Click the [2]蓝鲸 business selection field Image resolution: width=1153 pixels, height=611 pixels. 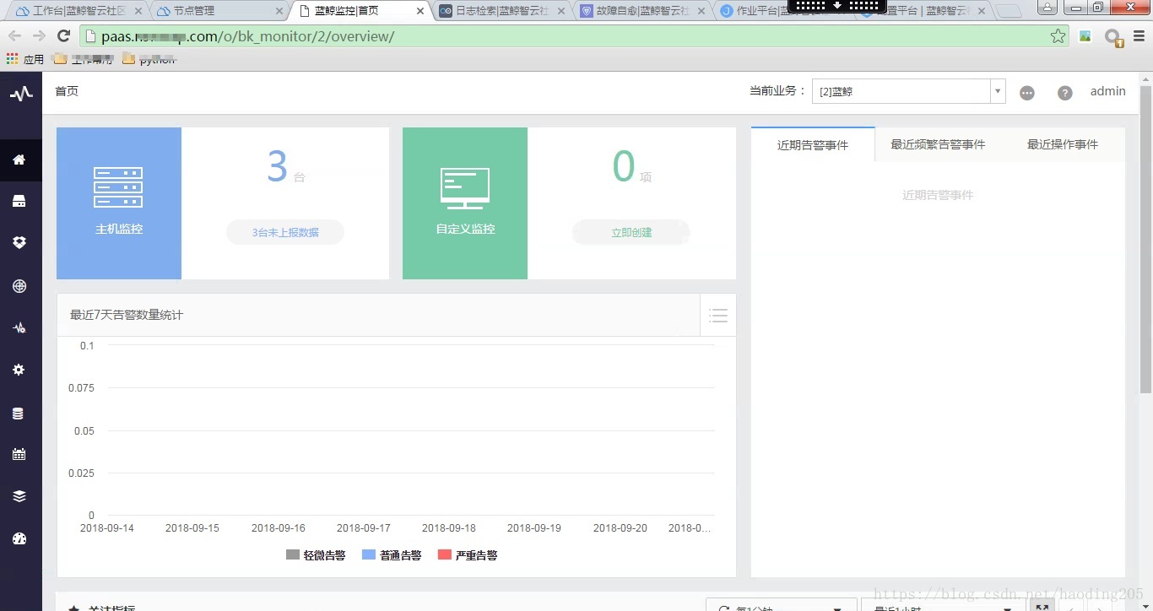click(x=901, y=91)
